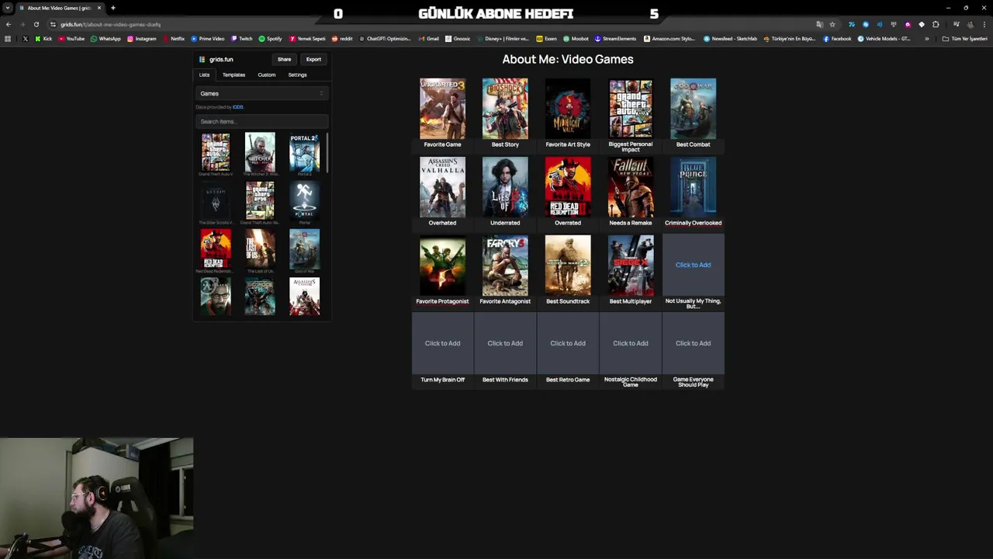
Task: Open a new browser tab
Action: (x=112, y=8)
